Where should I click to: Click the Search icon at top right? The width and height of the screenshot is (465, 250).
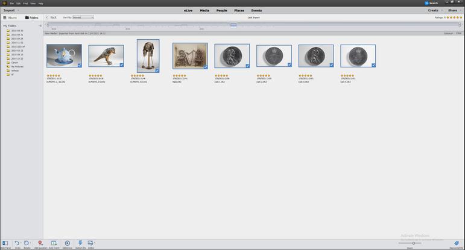tap(428, 3)
